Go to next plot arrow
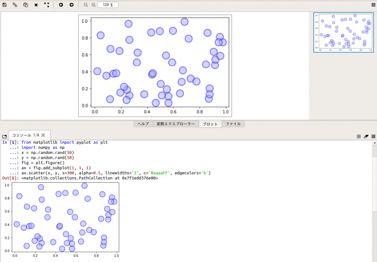Image resolution: width=377 pixels, height=262 pixels. tap(71, 4)
